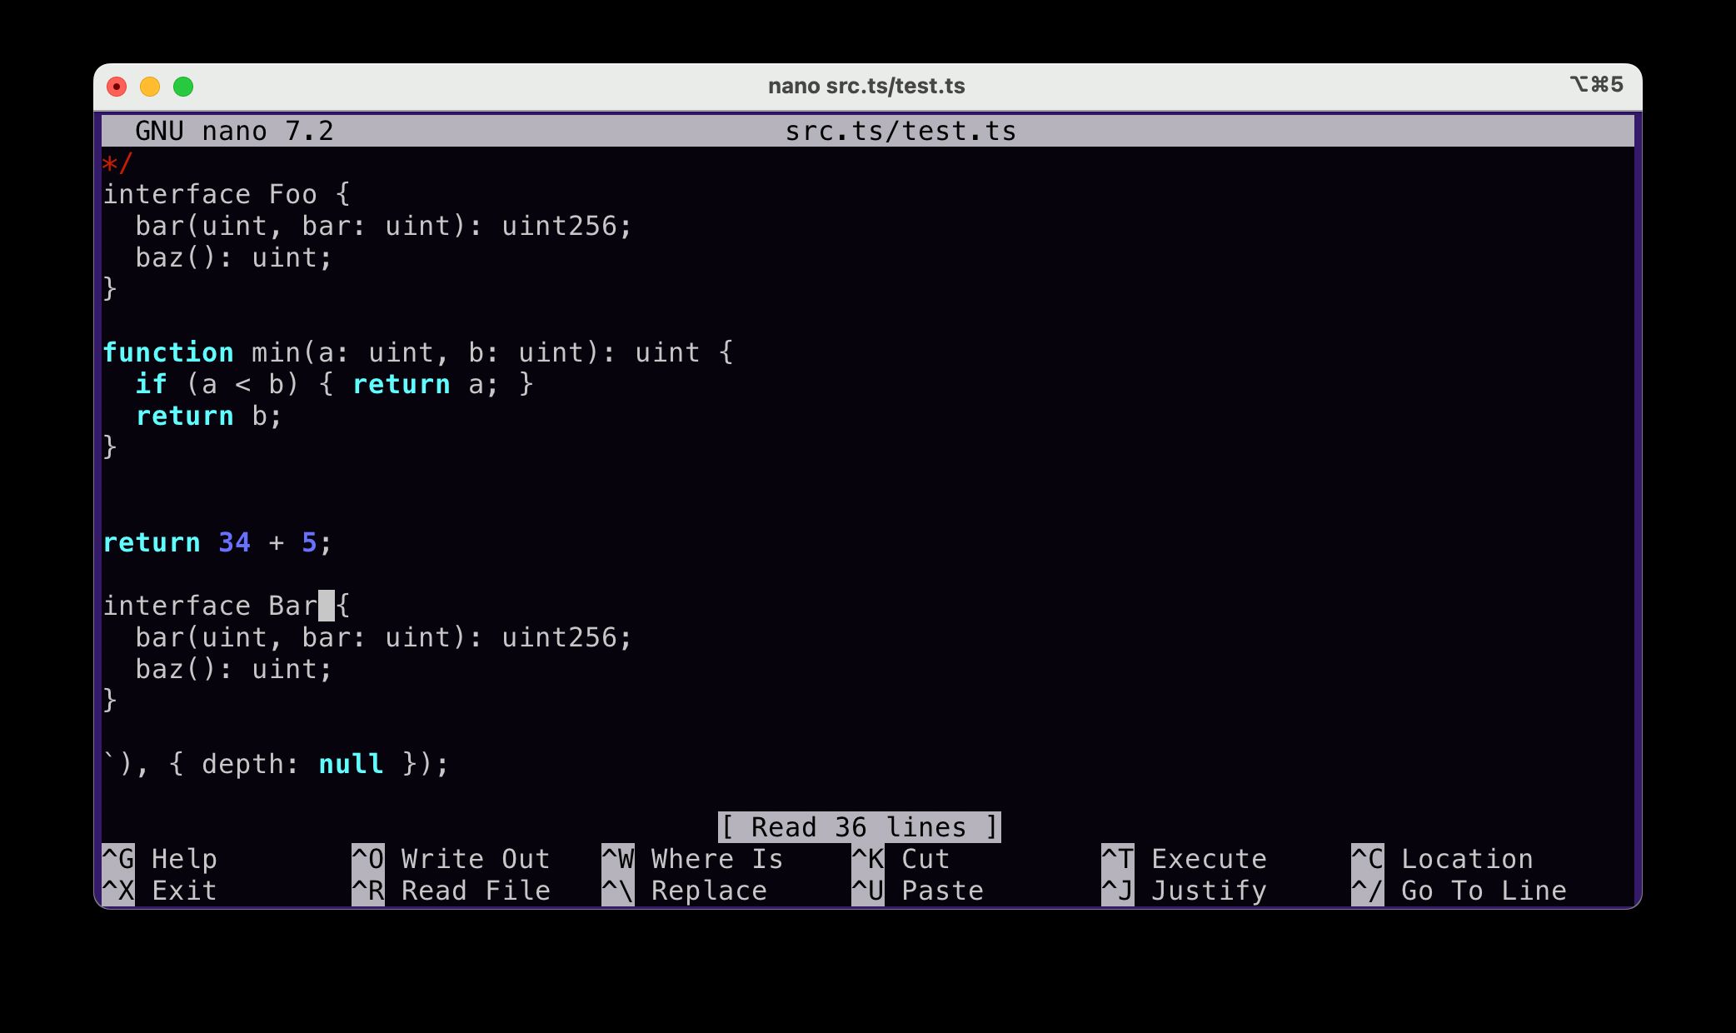Click the ^O Write Out shortcut
The width and height of the screenshot is (1736, 1033).
coord(451,859)
